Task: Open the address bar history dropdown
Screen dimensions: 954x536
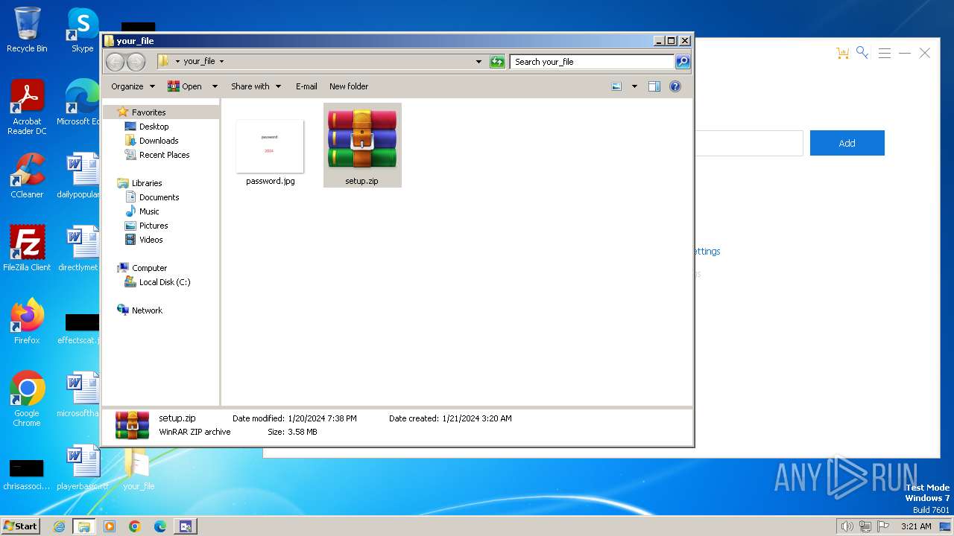Action: pyautogui.click(x=478, y=62)
